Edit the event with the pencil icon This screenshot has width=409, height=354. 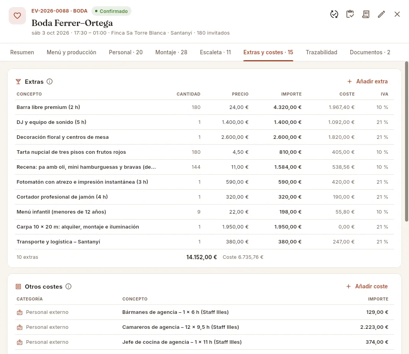pos(381,14)
